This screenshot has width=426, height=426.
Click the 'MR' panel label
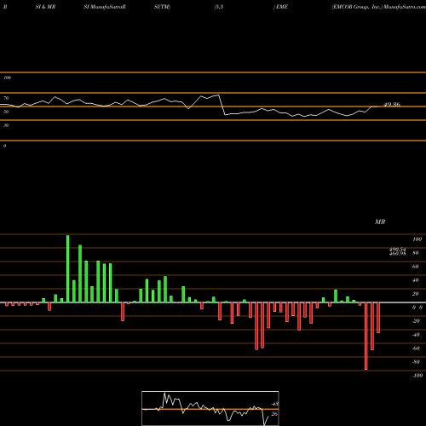click(380, 222)
